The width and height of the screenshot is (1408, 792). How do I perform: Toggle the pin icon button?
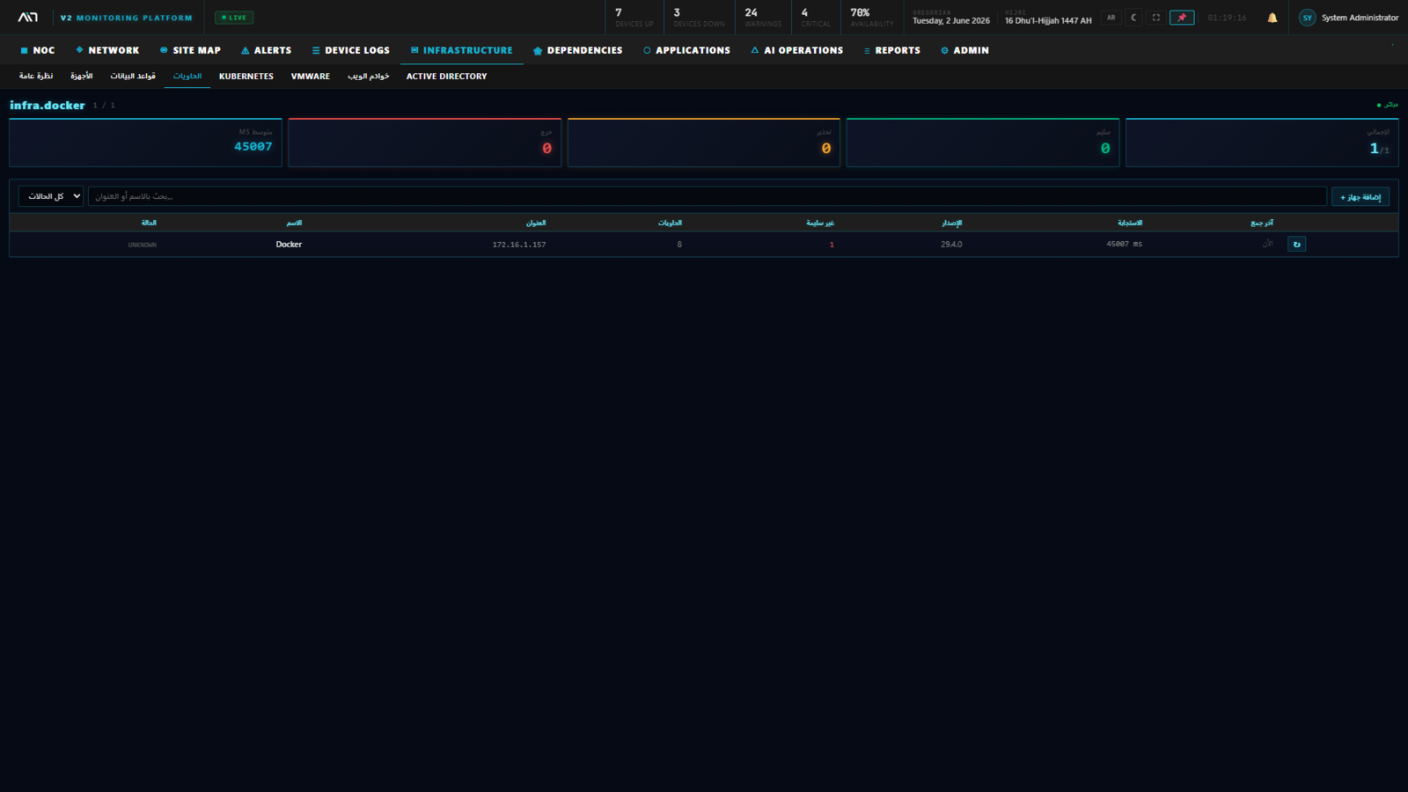tap(1182, 18)
